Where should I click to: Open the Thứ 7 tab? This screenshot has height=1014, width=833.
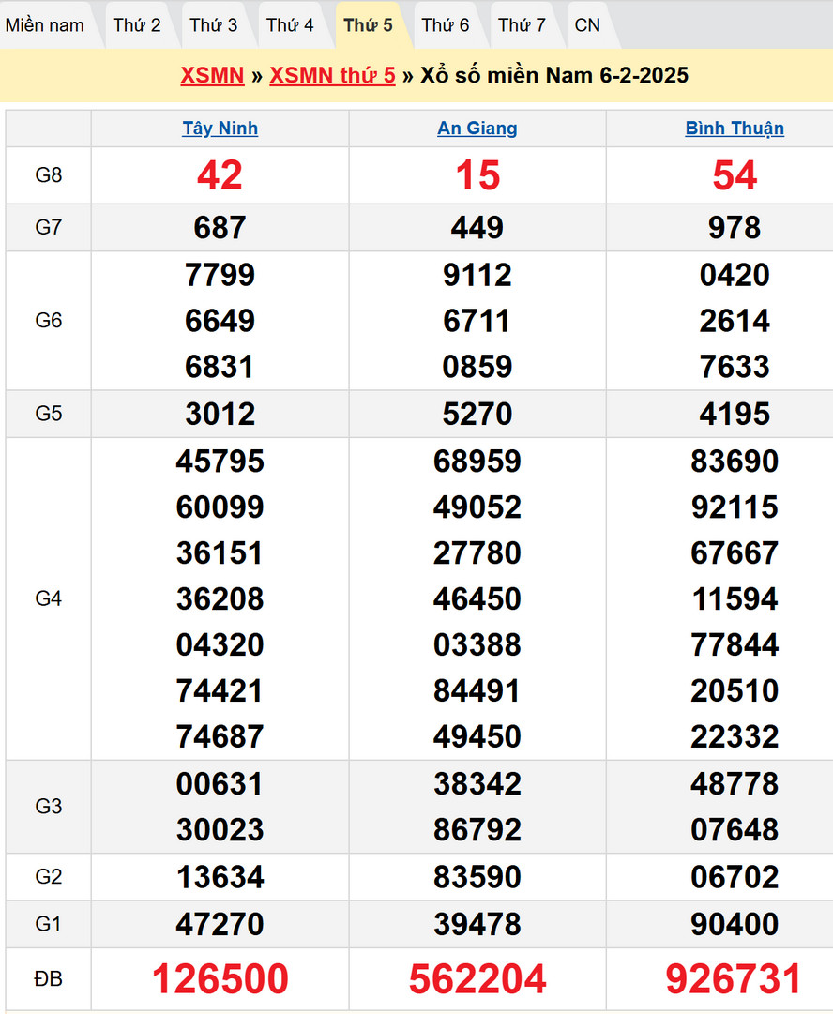tap(522, 25)
